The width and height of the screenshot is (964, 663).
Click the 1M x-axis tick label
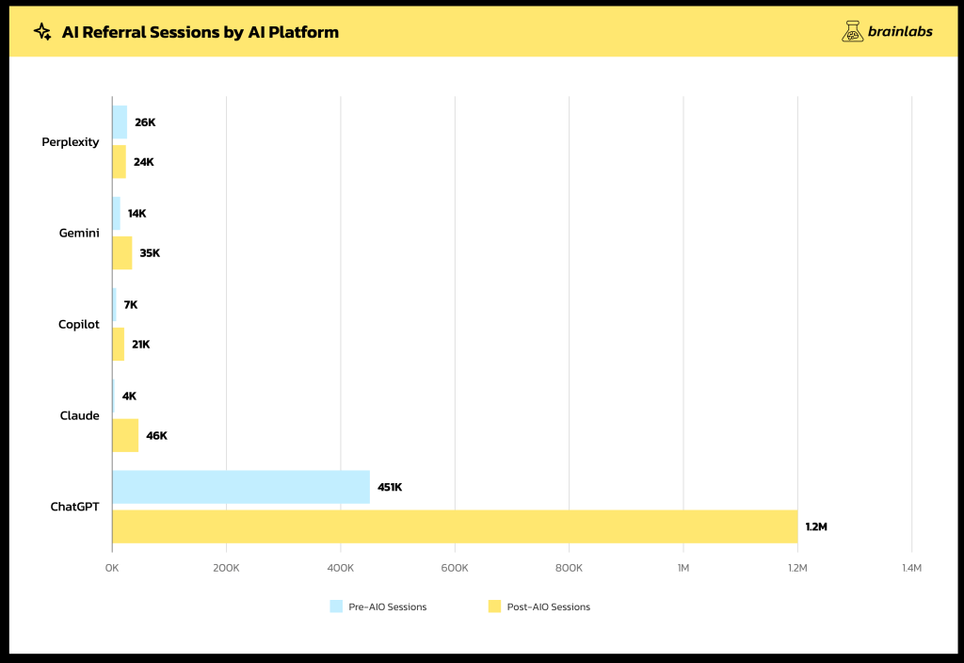(x=683, y=568)
